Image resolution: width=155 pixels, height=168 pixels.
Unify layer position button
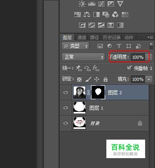[79, 68]
